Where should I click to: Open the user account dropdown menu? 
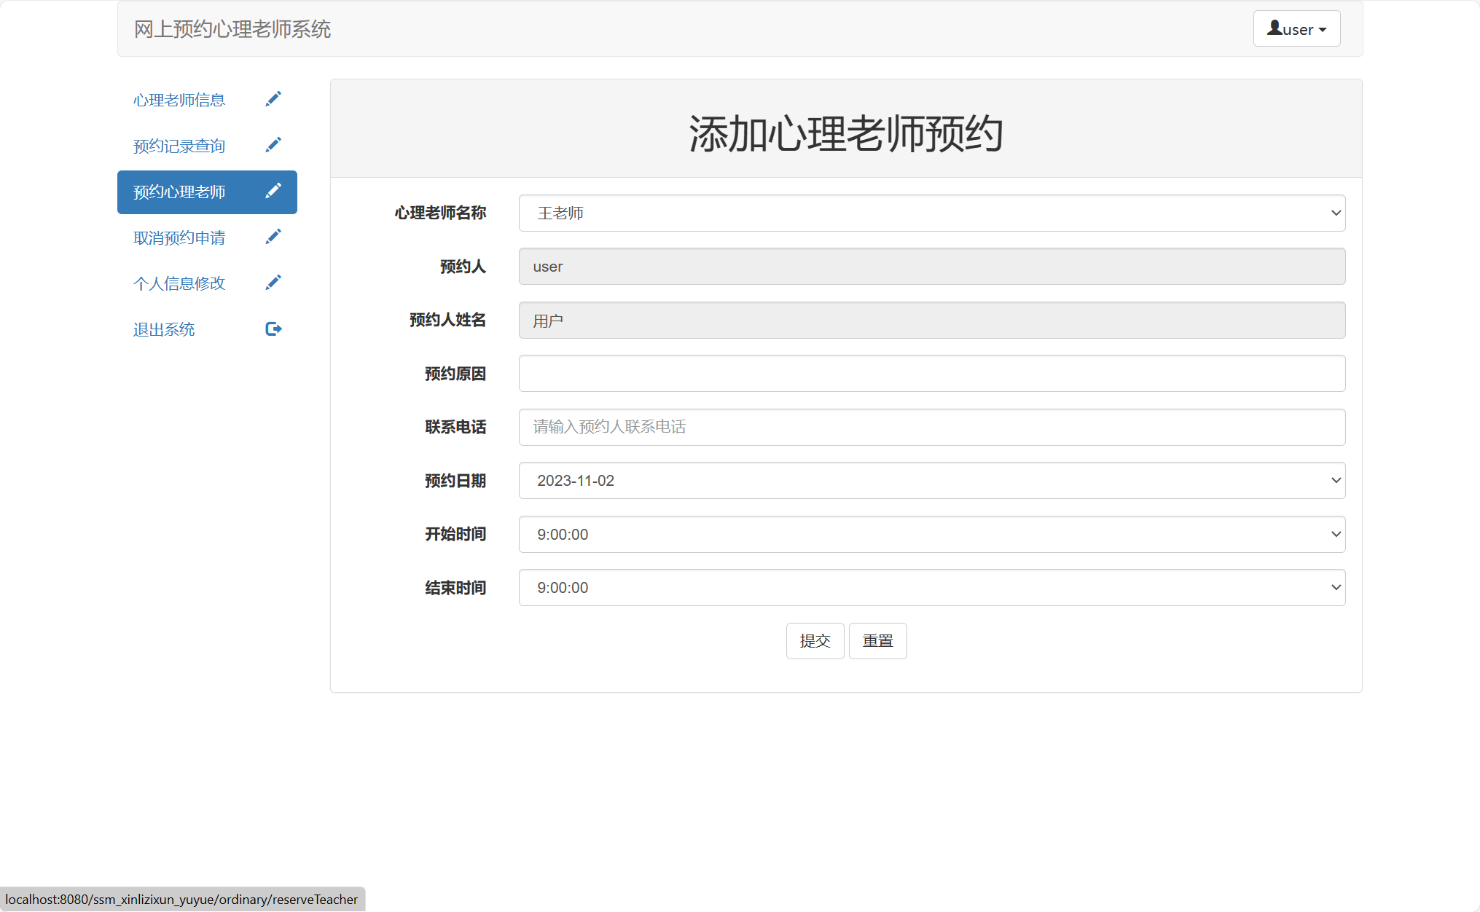pyautogui.click(x=1296, y=28)
